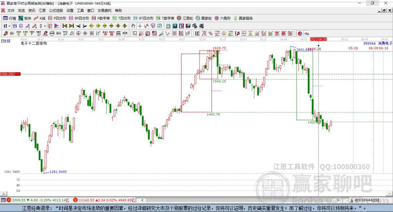Click the calendar 21 icon
The height and width of the screenshot is (212, 393).
[x=168, y=26]
